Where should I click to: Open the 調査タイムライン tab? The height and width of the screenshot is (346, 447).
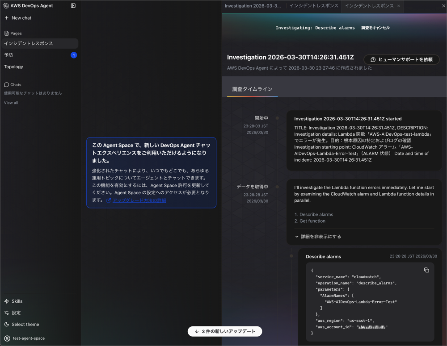(252, 89)
